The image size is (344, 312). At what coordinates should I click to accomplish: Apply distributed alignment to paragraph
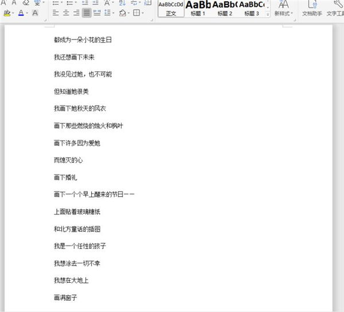(96, 13)
